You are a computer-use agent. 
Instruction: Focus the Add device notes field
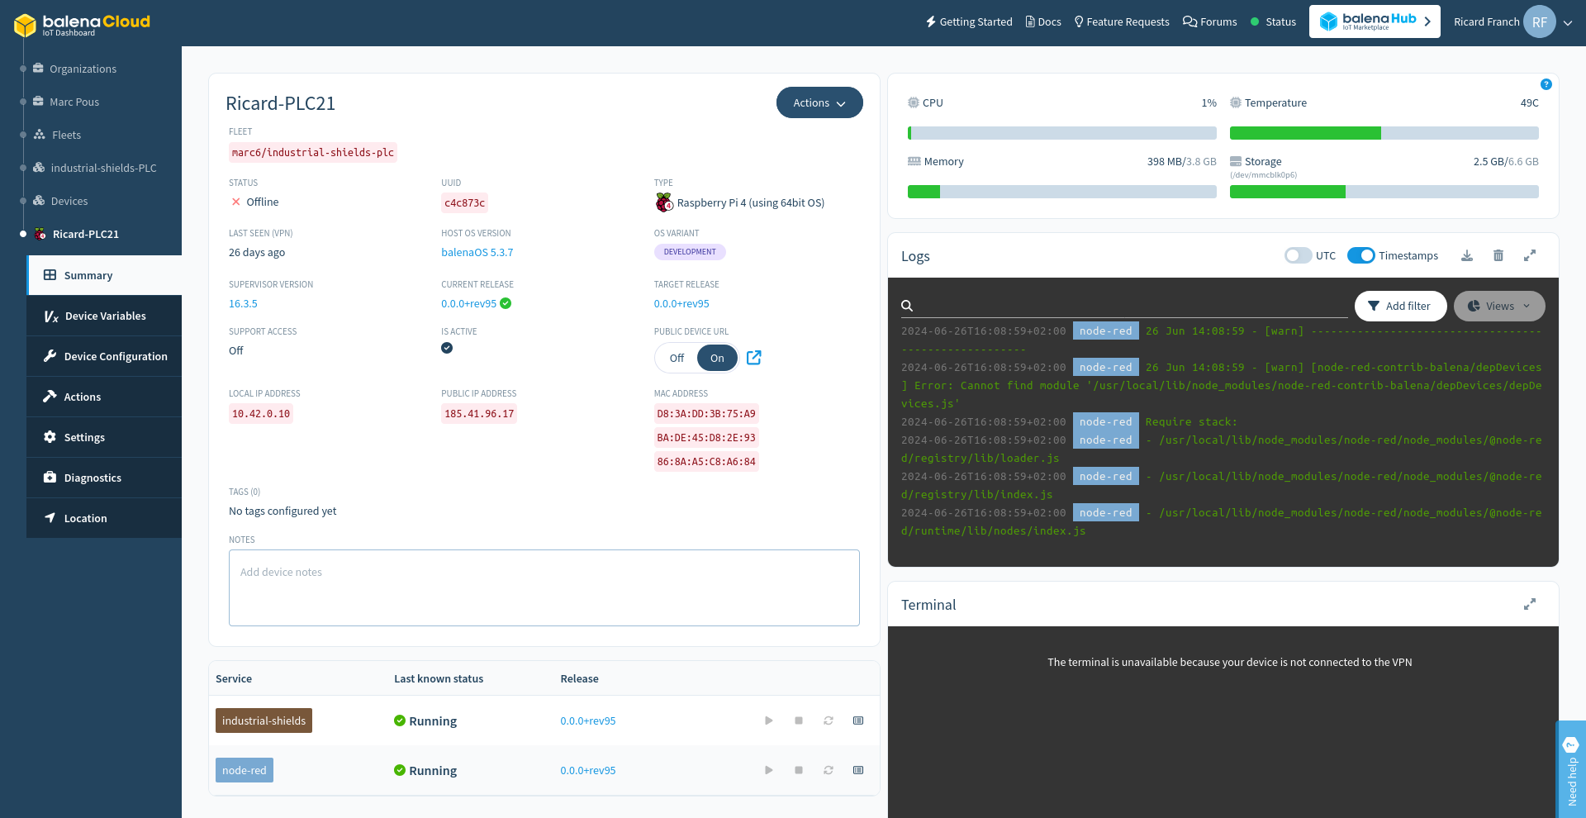[544, 587]
